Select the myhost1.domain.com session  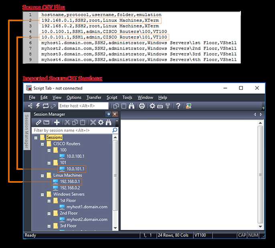(x=87, y=207)
